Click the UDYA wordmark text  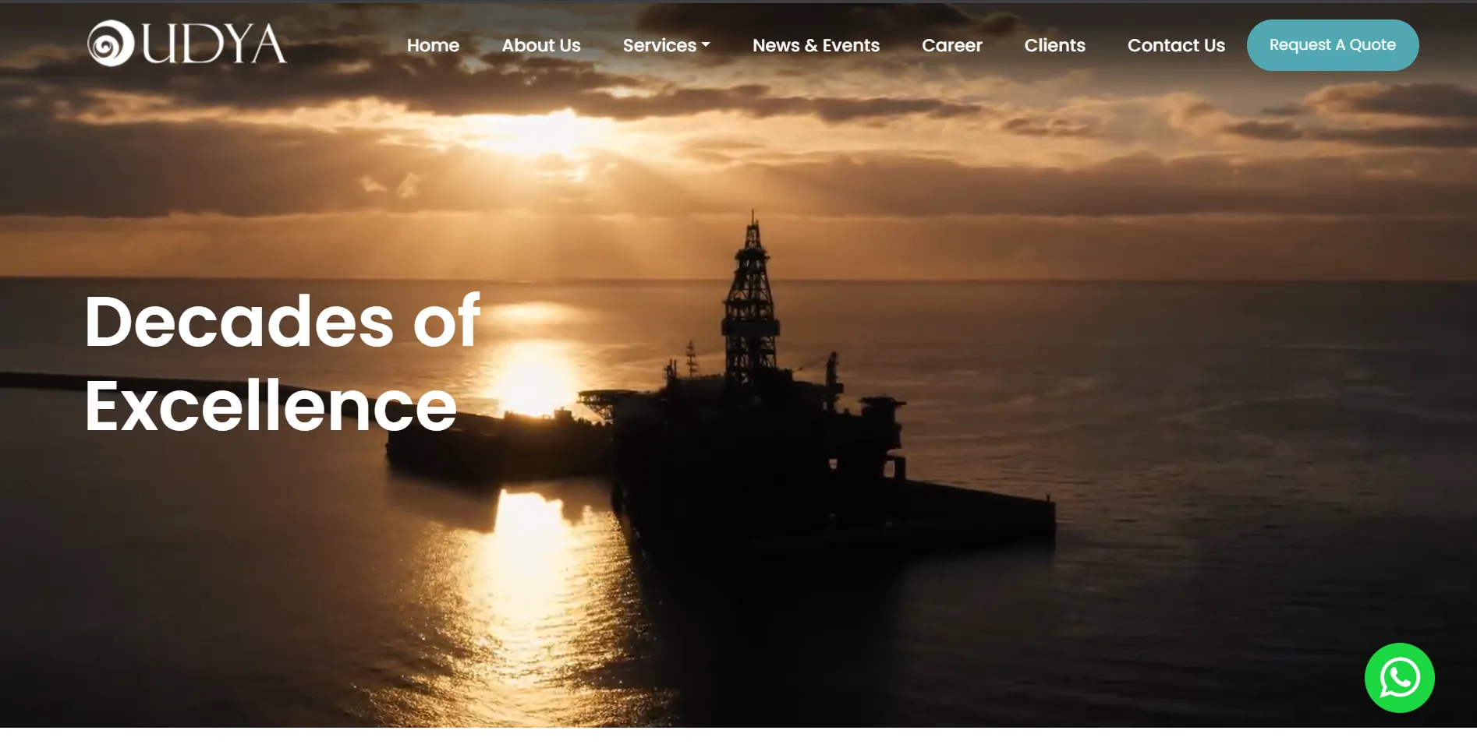[x=214, y=44]
